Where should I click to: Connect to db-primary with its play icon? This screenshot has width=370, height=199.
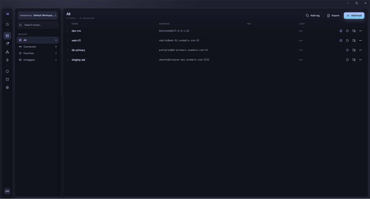point(347,50)
